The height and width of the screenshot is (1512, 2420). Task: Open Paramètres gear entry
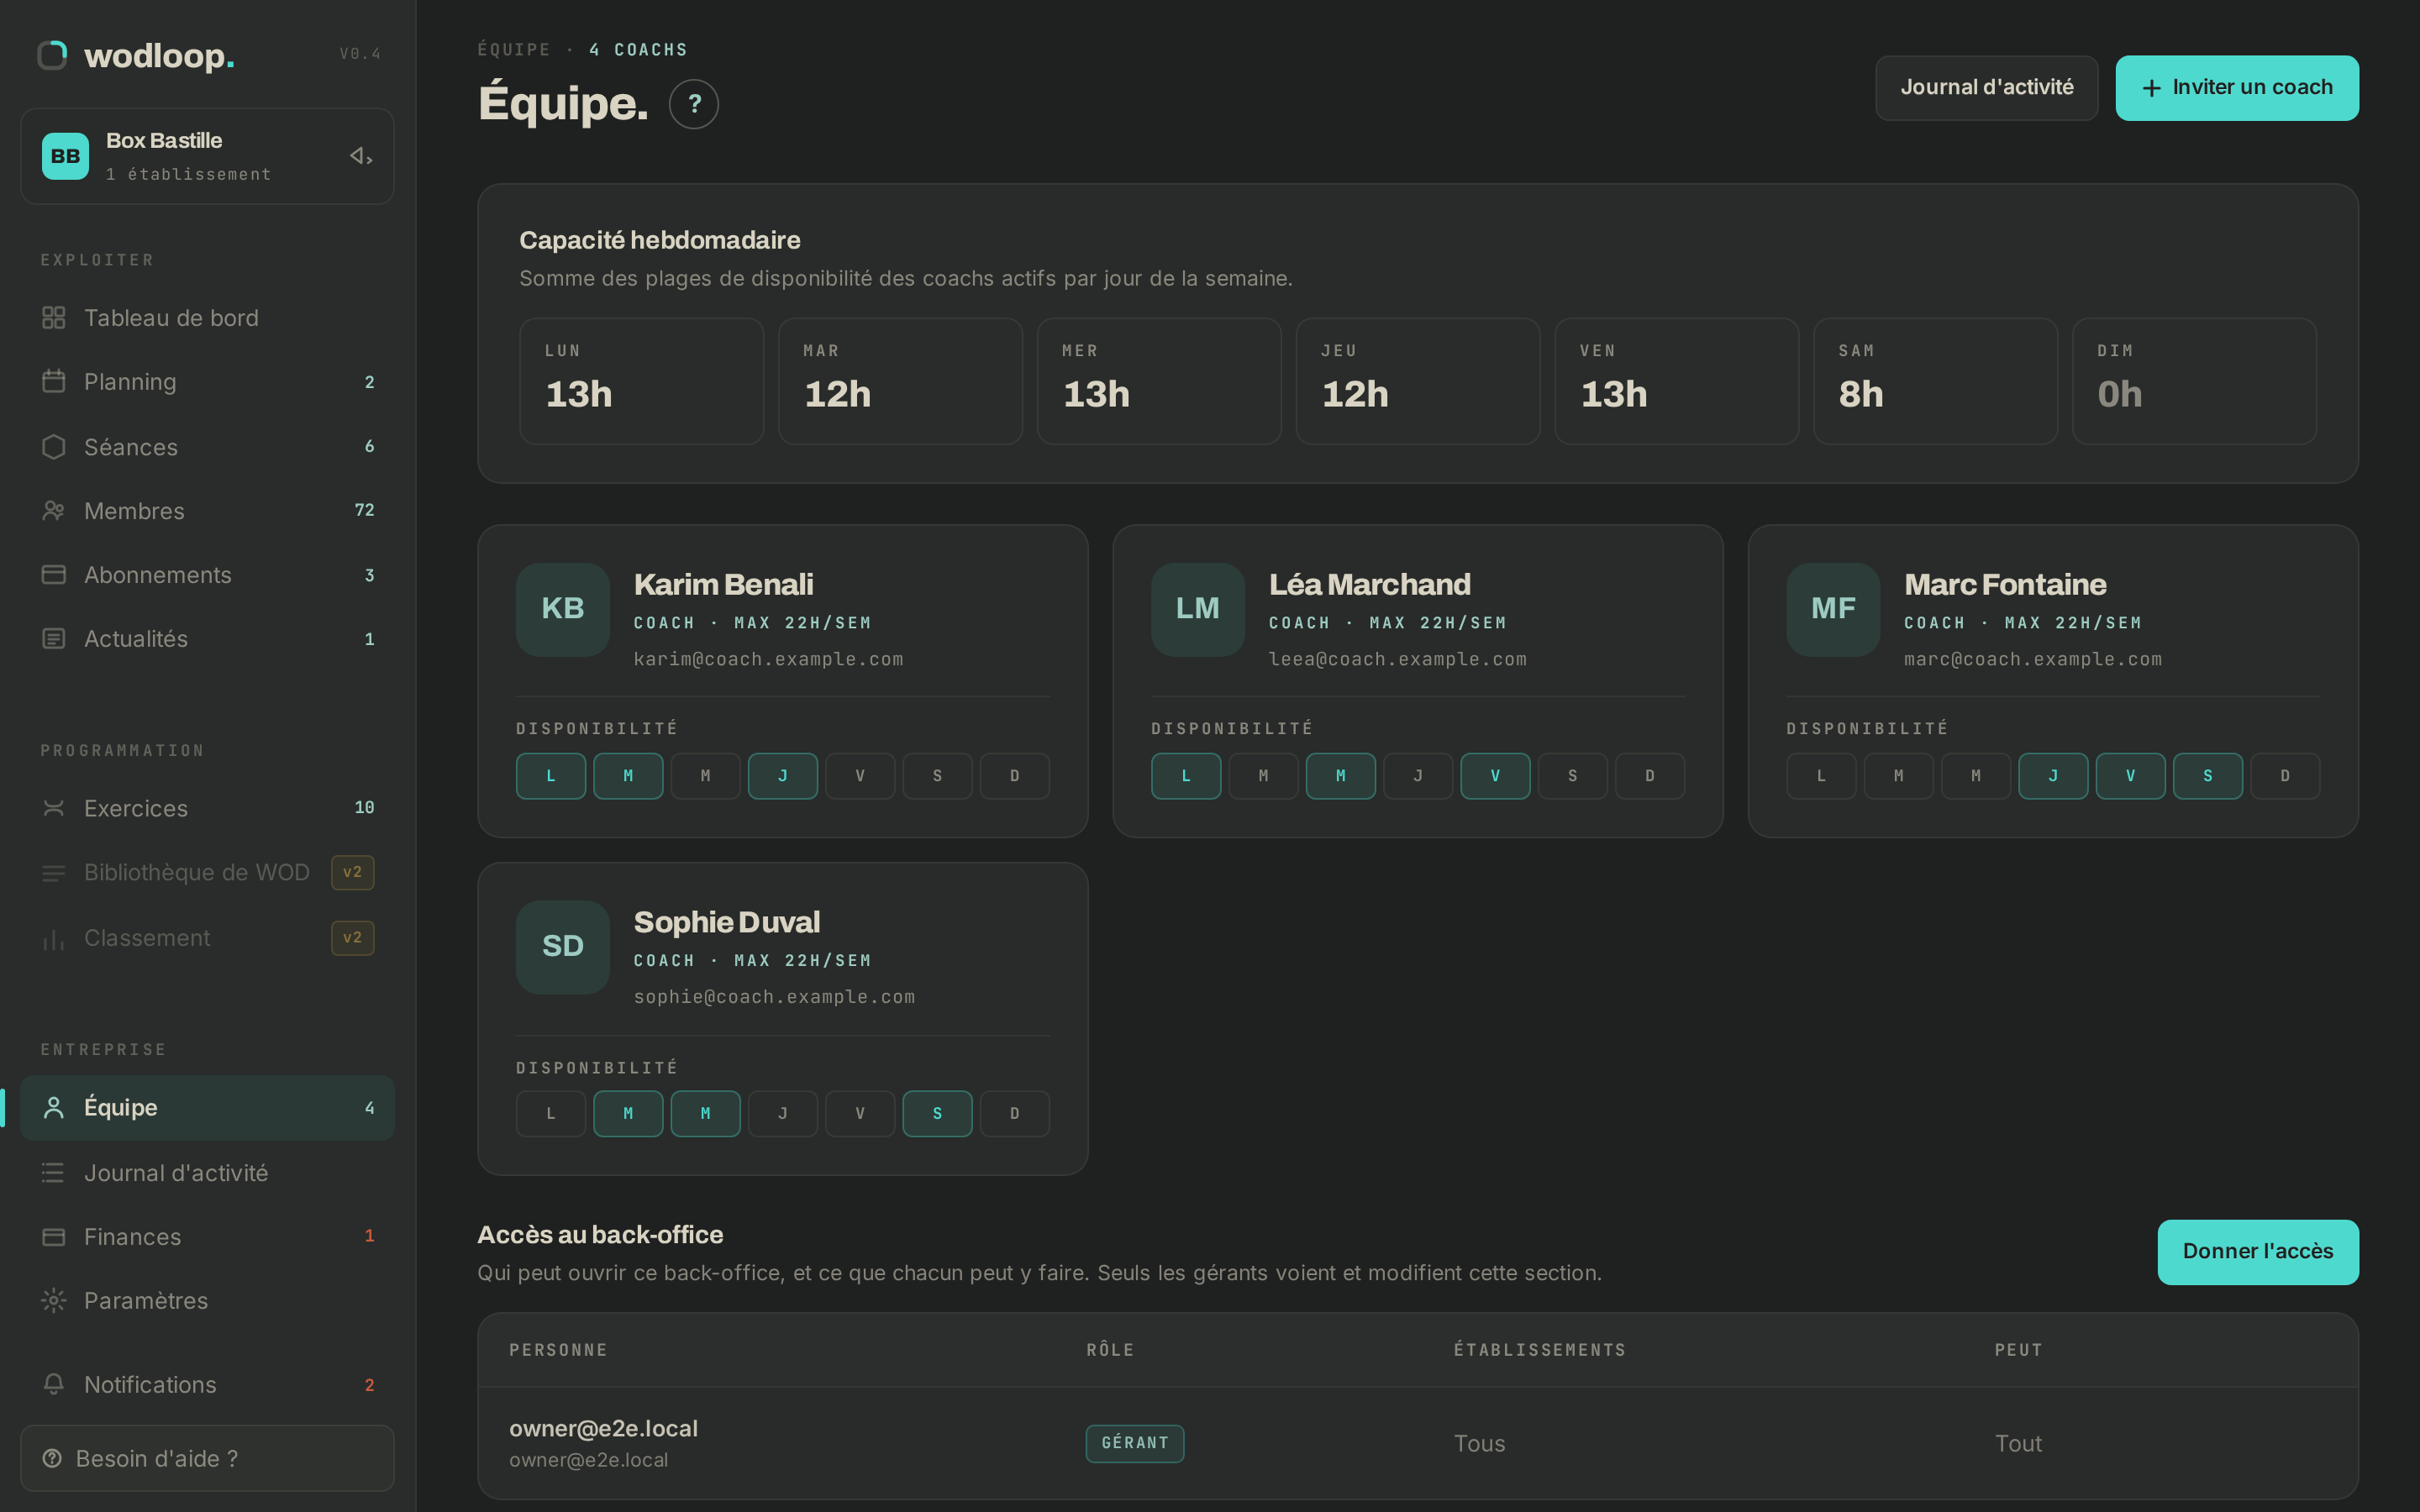[207, 1301]
